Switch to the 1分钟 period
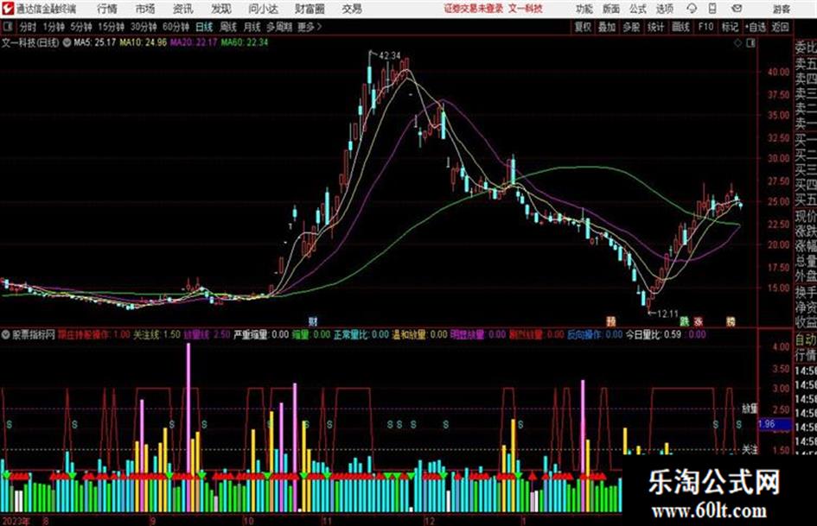This screenshot has height=526, width=817. point(53,27)
